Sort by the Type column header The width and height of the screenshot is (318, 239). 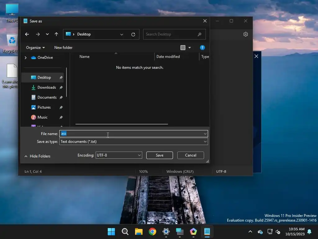(205, 57)
